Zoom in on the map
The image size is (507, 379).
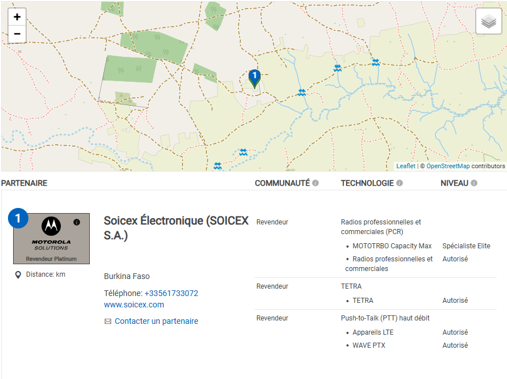[17, 17]
